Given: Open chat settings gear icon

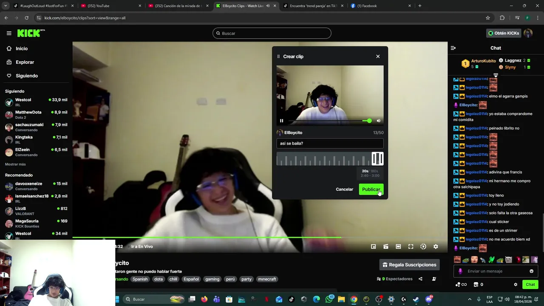Looking at the screenshot, I should click(x=516, y=285).
